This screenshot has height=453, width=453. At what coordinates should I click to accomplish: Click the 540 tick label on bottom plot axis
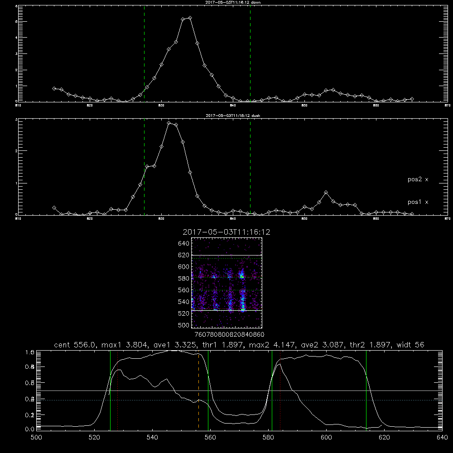tap(152, 438)
